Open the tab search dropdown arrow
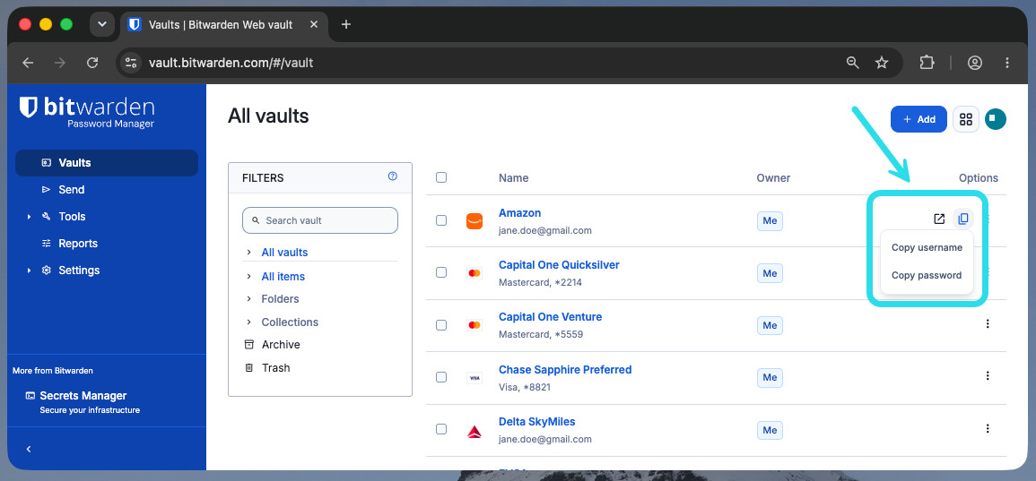The height and width of the screenshot is (481, 1036). tap(101, 24)
